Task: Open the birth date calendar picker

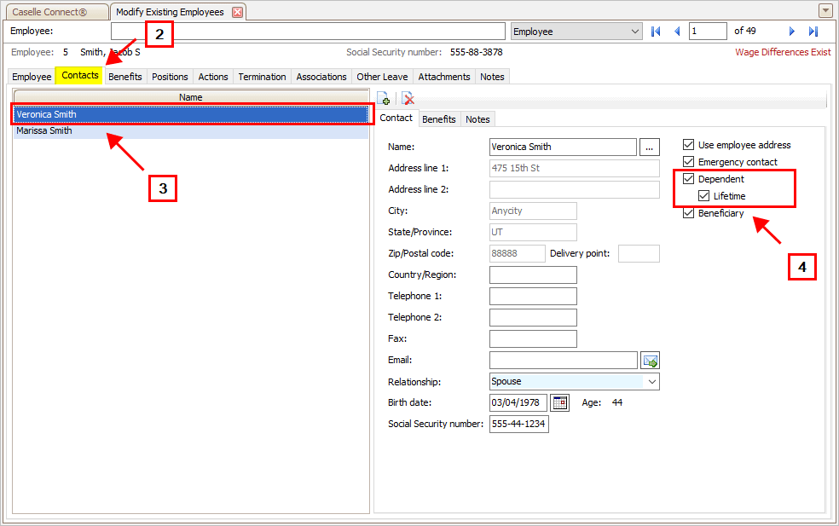Action: click(559, 402)
